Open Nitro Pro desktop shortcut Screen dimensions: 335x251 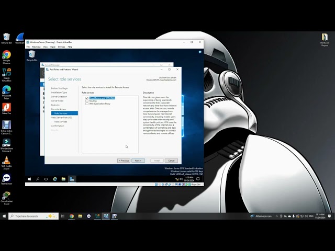click(6, 108)
